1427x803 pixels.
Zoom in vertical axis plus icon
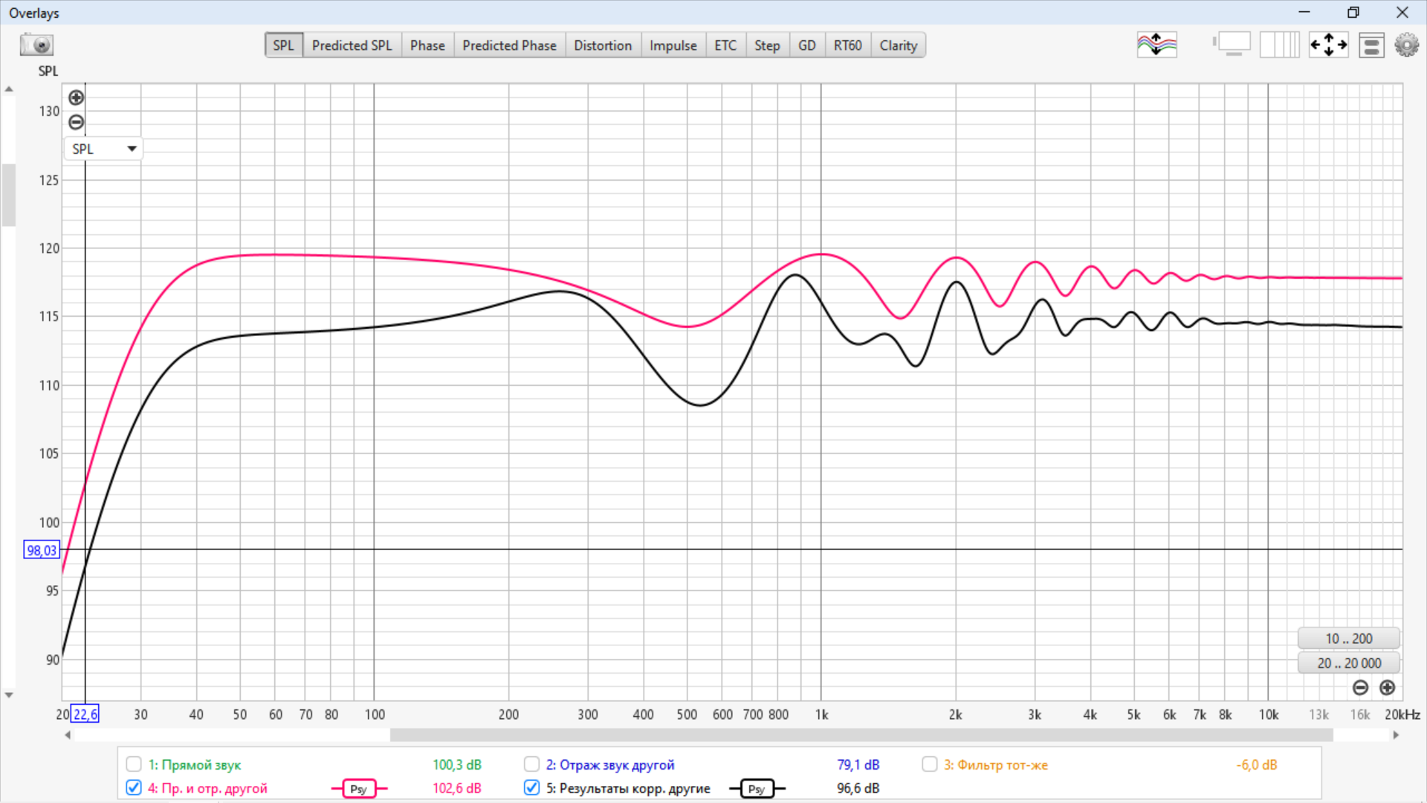point(76,97)
